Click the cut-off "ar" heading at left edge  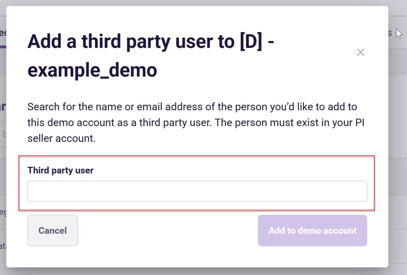tap(3, 107)
